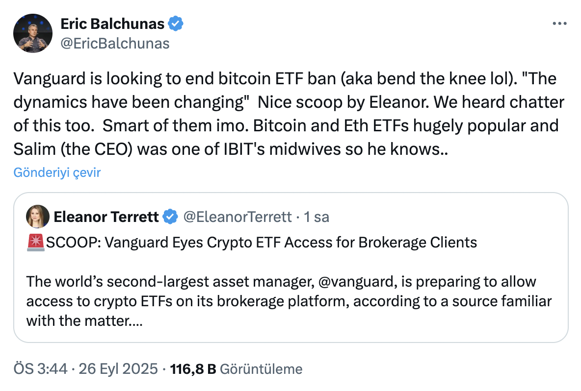Open the @EricBalchunas handle
The width and height of the screenshot is (581, 391).
click(x=115, y=44)
